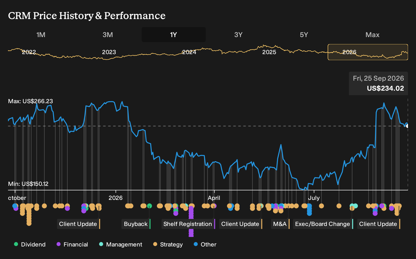Switch to the 5Y time range
The image size is (416, 259).
[x=304, y=35]
